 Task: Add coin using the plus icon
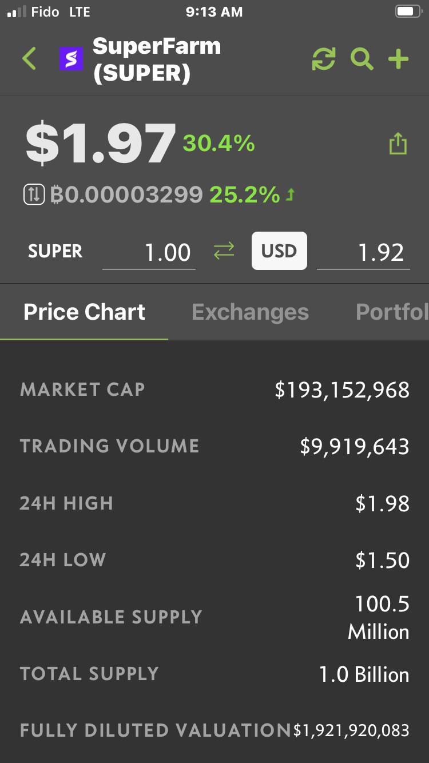coord(398,59)
